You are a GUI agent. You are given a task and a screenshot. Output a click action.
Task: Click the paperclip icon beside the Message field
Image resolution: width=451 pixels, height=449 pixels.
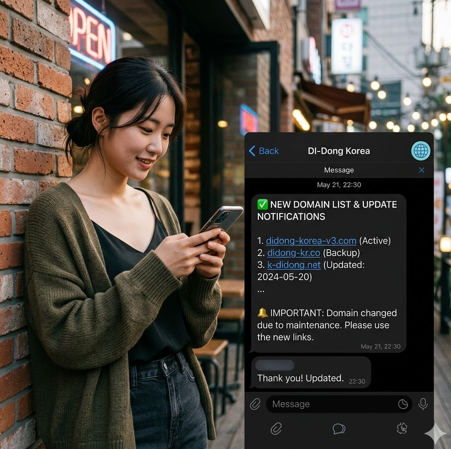coord(255,404)
